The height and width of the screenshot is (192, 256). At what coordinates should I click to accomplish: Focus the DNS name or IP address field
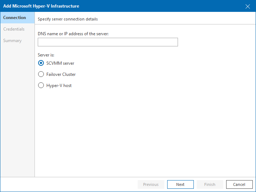tap(108, 42)
